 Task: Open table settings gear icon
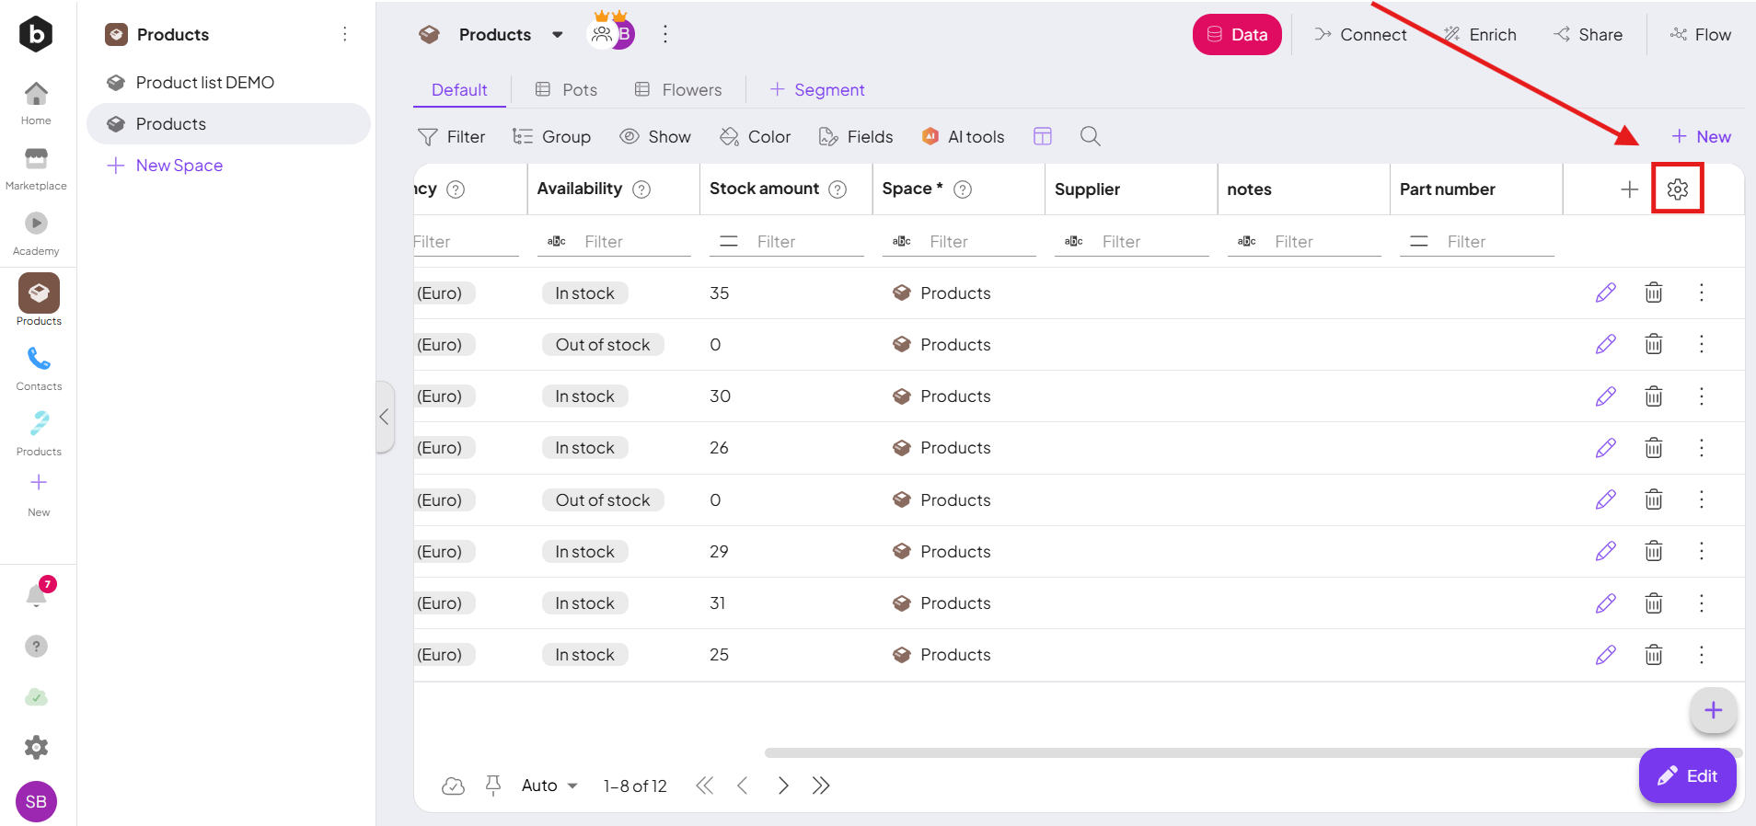pos(1677,189)
